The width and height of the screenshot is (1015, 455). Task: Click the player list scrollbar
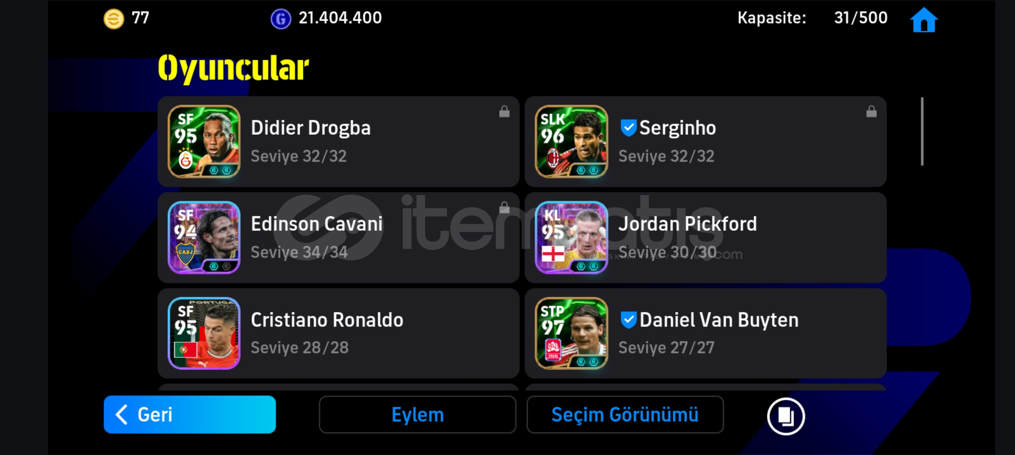tap(922, 131)
